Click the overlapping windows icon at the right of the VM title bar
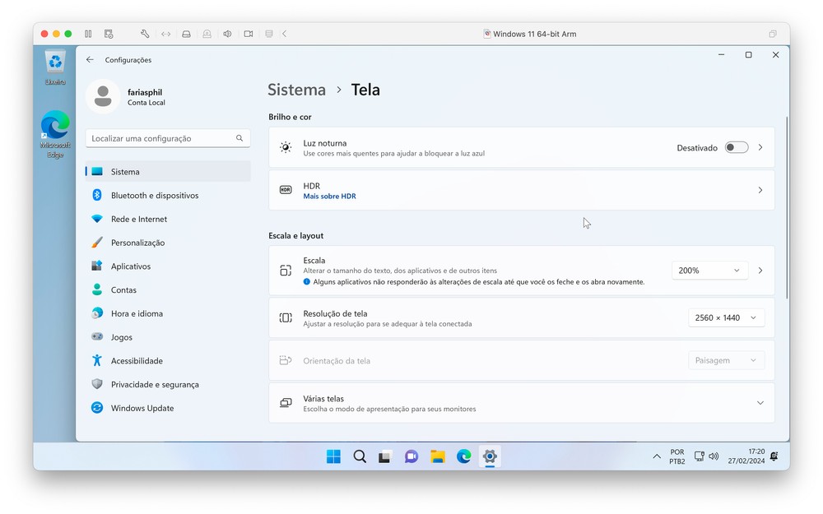823x514 pixels. [x=773, y=34]
